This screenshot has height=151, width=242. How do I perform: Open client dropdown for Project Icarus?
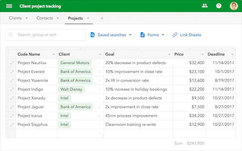[99, 116]
